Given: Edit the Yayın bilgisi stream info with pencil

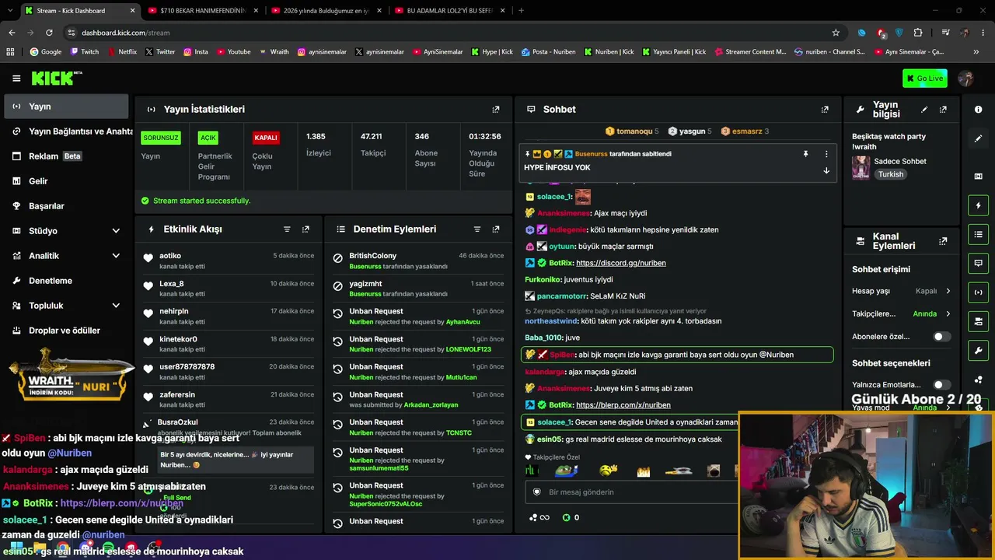Looking at the screenshot, I should pyautogui.click(x=924, y=110).
